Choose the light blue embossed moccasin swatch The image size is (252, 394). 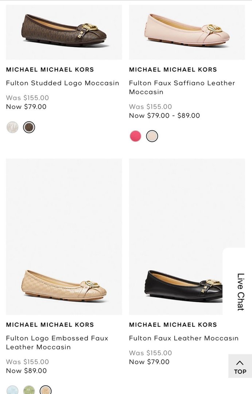(12, 390)
